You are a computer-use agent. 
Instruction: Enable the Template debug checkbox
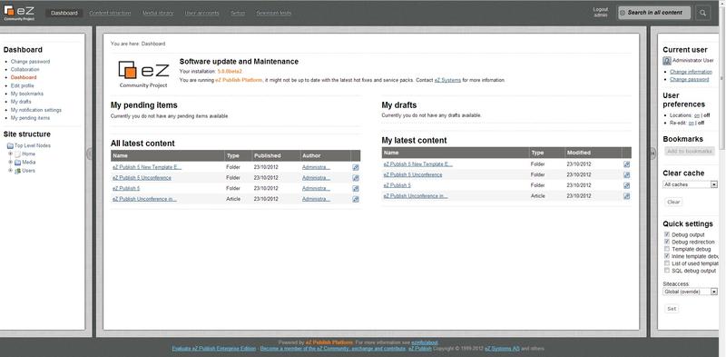point(667,249)
